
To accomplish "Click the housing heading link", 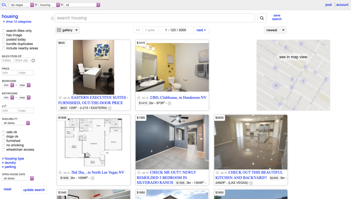I will [x=10, y=16].
